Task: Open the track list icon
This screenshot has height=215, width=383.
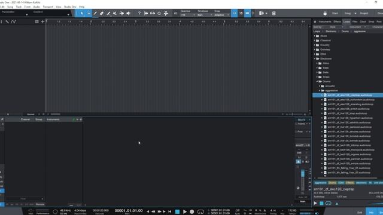Action: [x=37, y=21]
